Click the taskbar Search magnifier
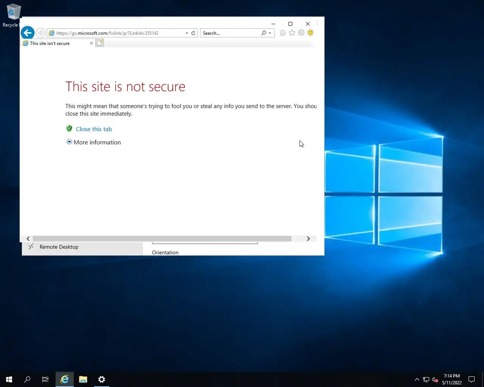Image resolution: width=484 pixels, height=387 pixels. 27,379
